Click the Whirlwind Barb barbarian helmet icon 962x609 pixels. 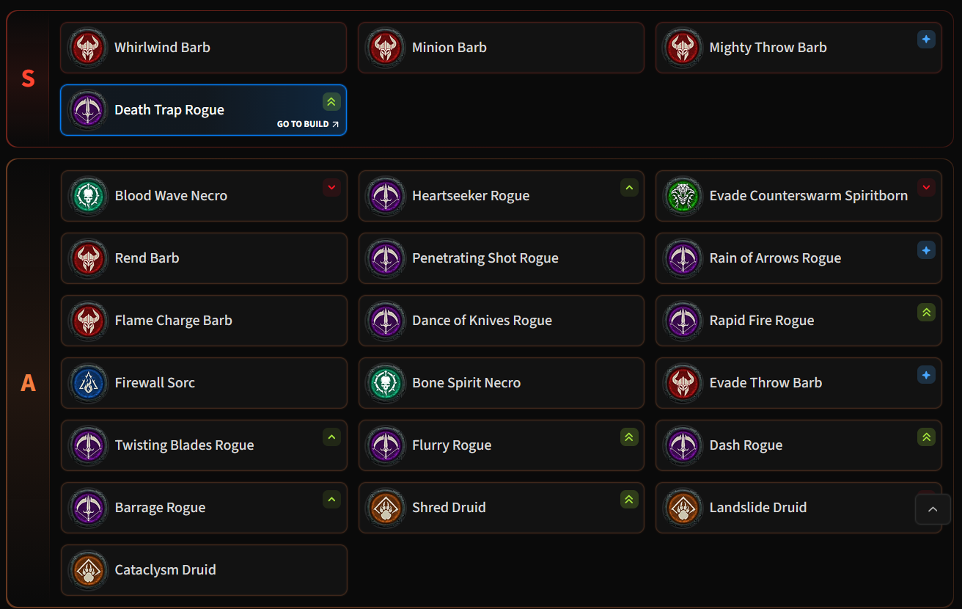pyautogui.click(x=88, y=48)
